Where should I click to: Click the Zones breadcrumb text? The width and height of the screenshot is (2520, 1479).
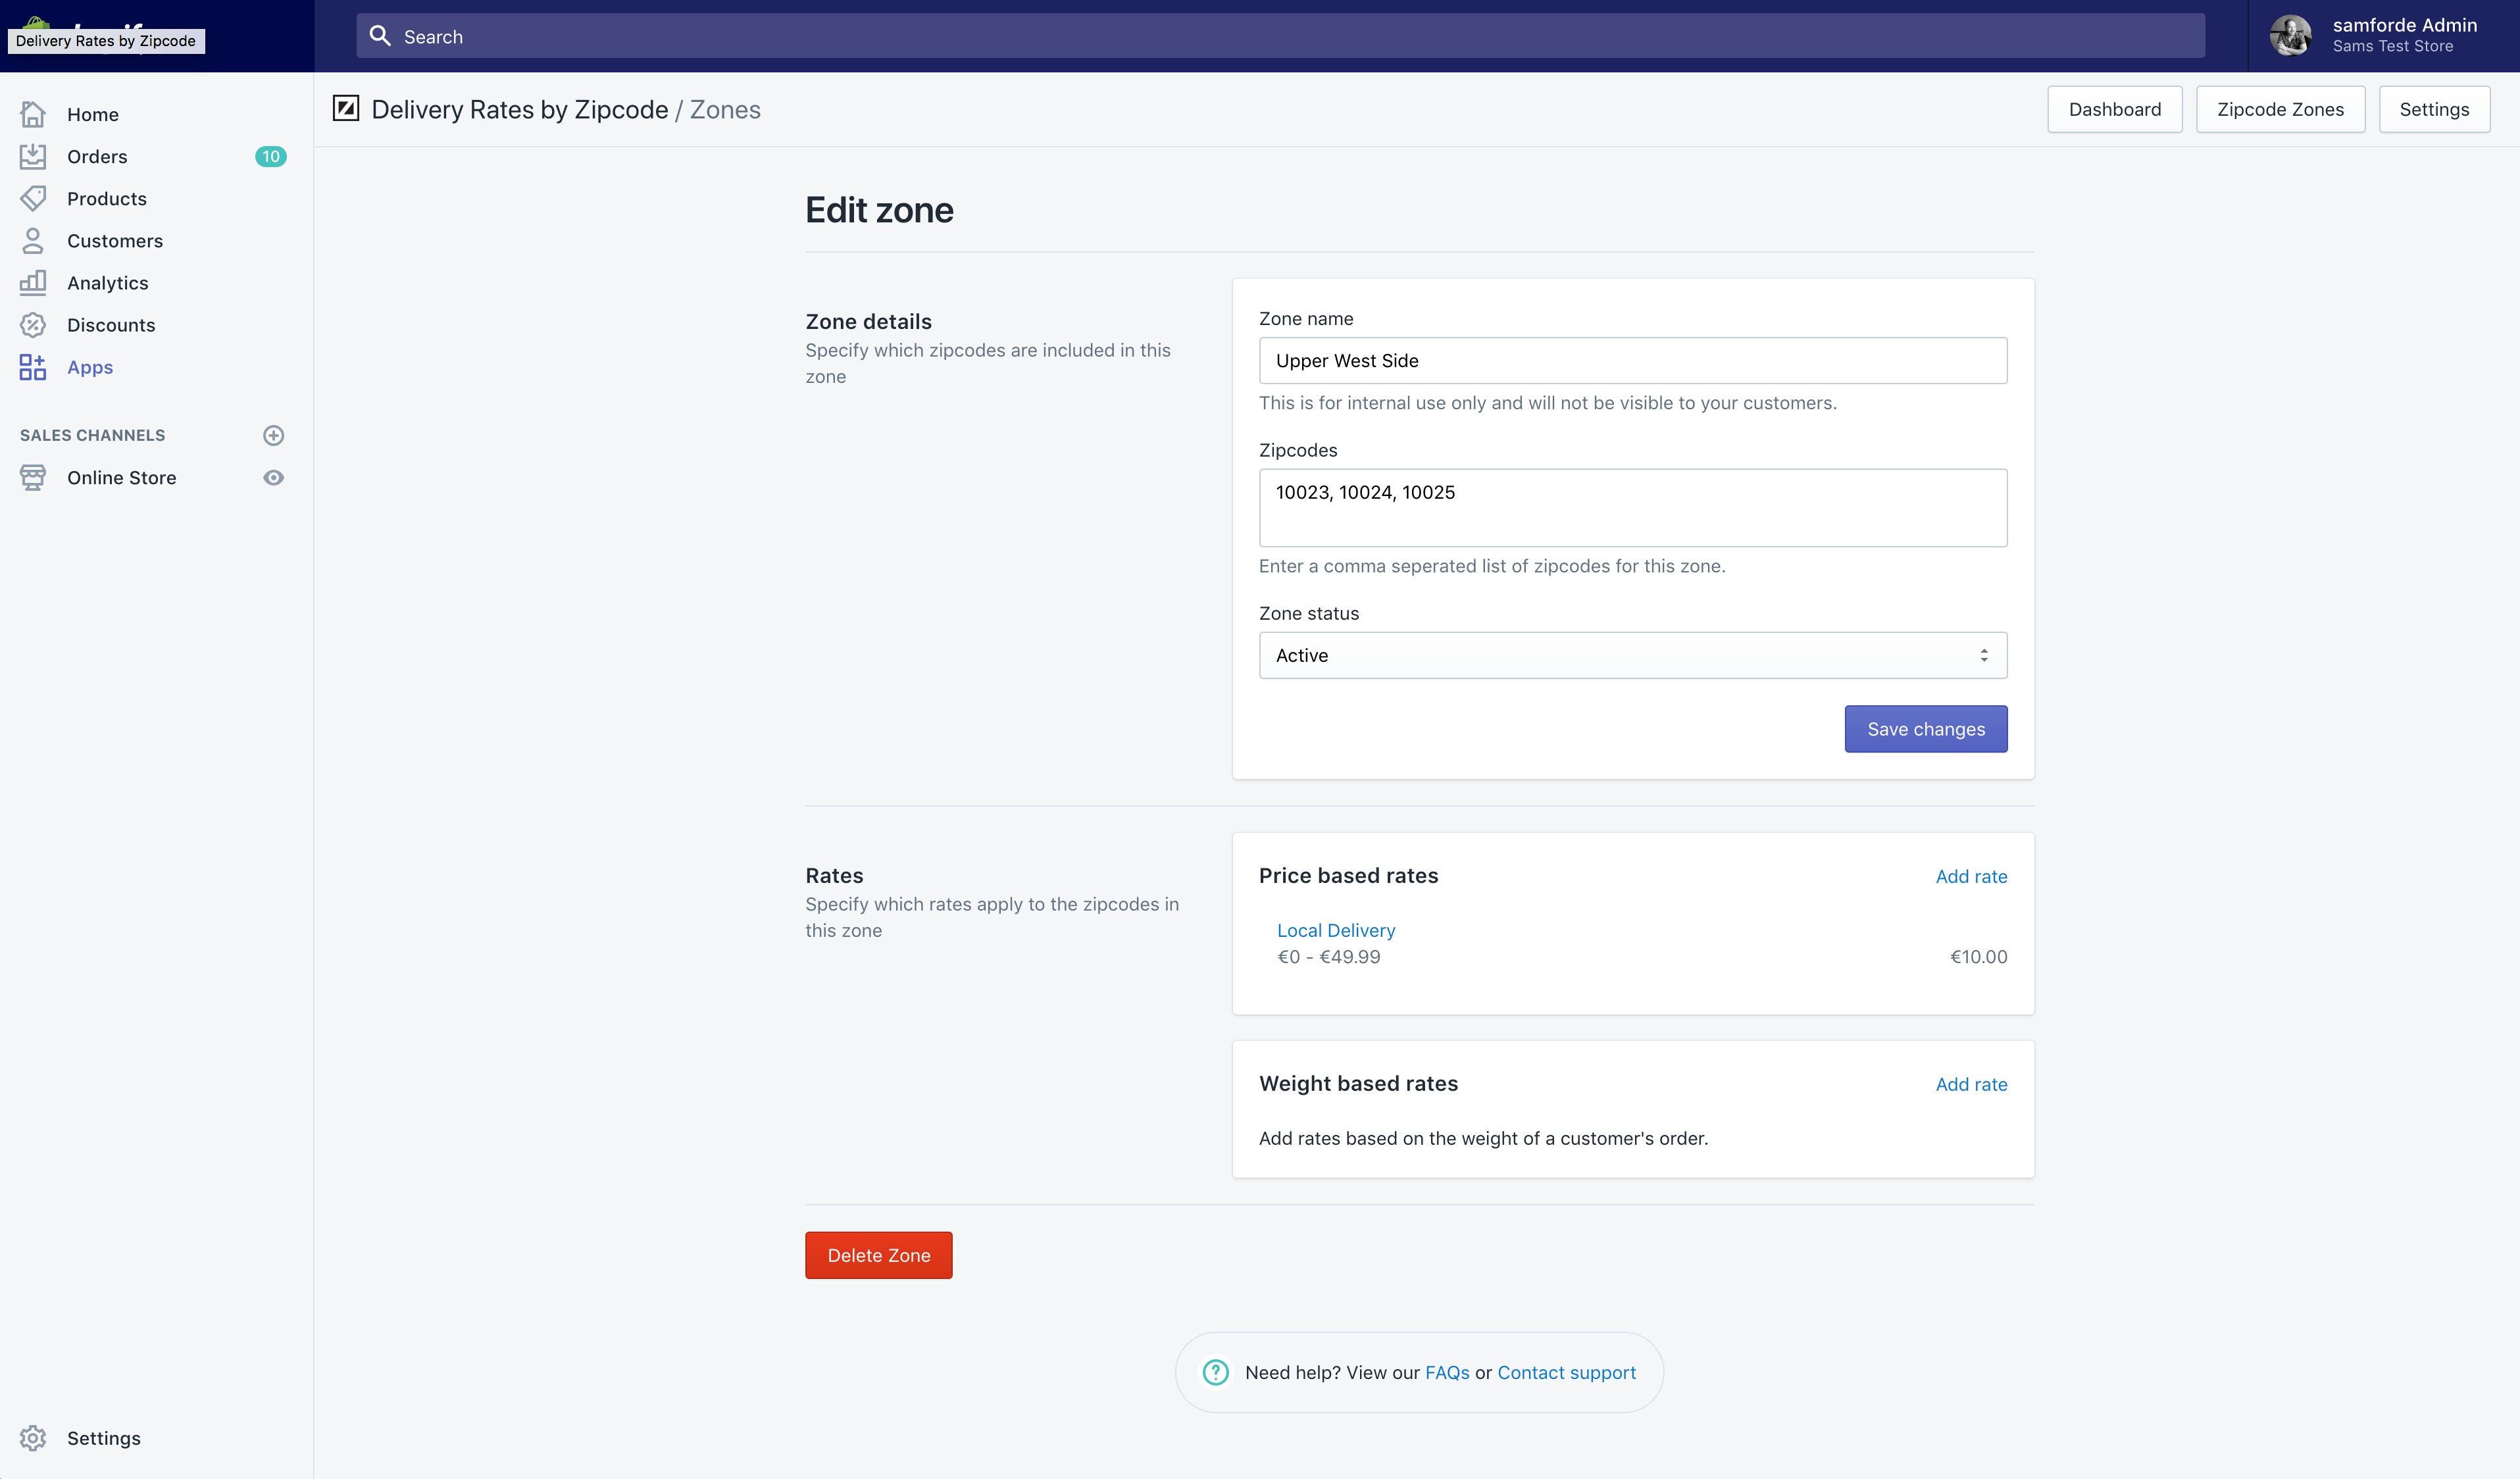click(725, 109)
